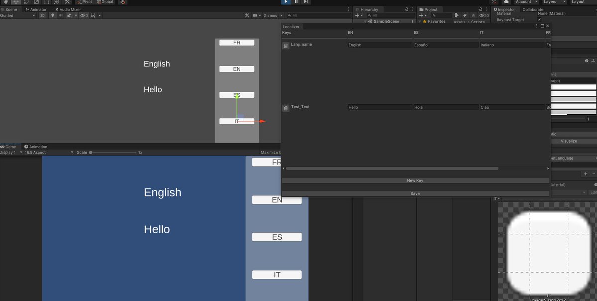Mute scene view audio
The height and width of the screenshot is (301, 597).
(60, 15)
